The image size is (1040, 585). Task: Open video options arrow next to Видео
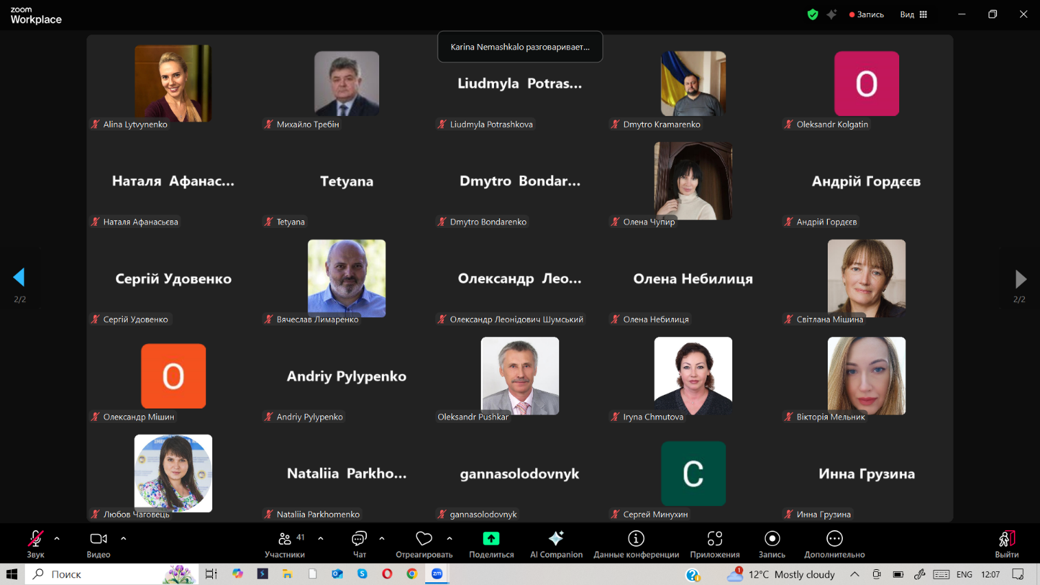click(x=124, y=538)
